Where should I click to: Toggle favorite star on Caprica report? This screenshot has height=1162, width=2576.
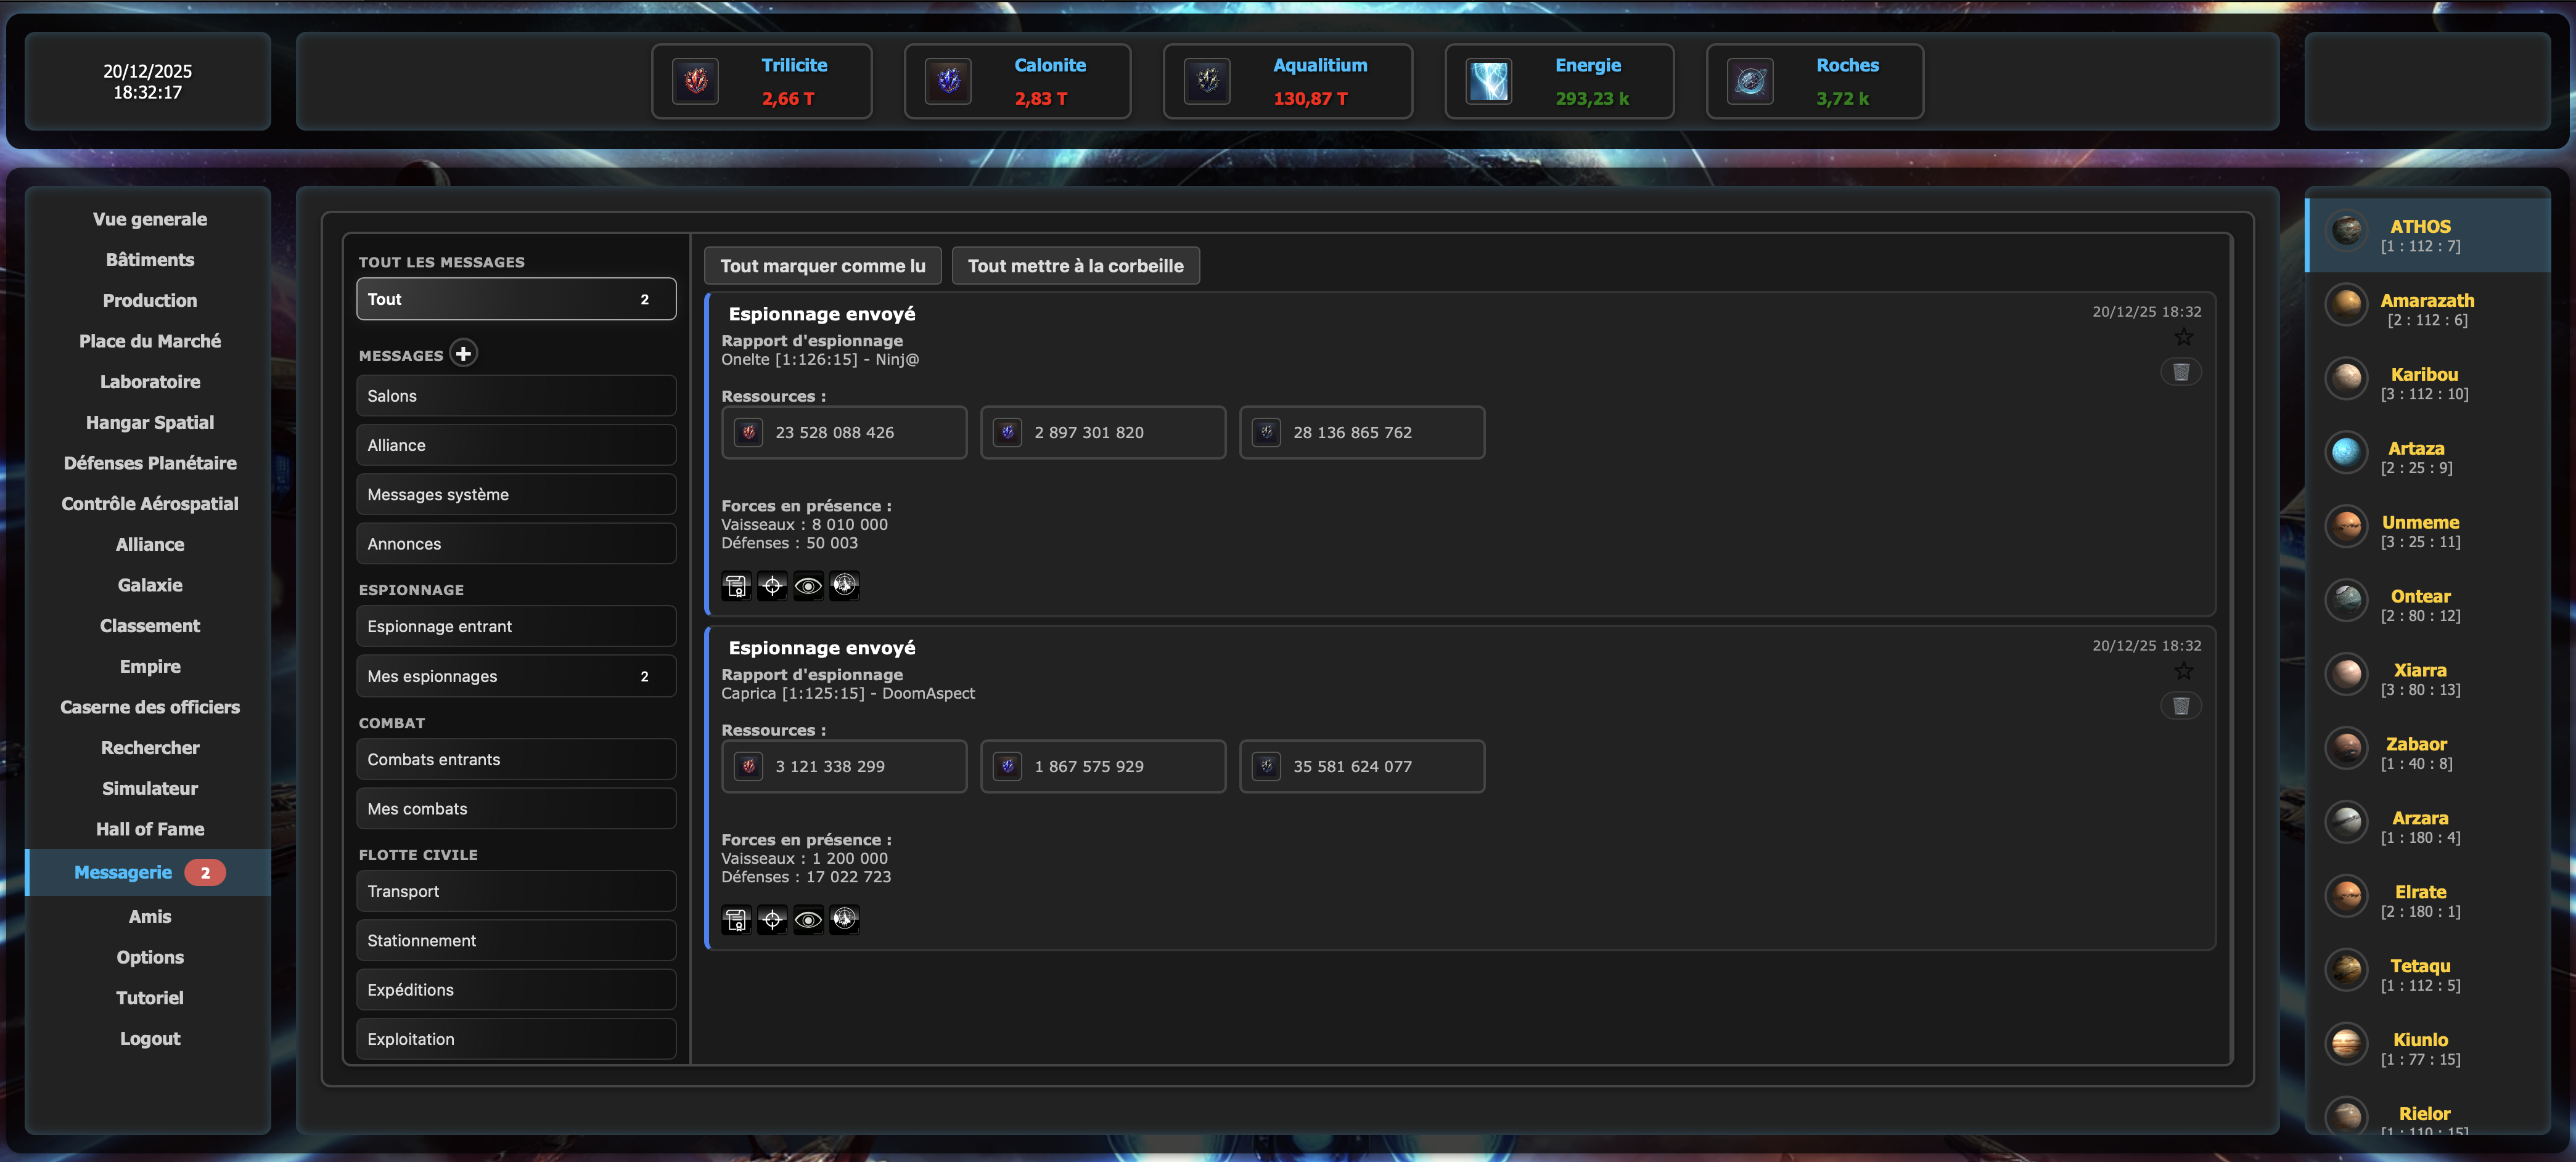2184,672
